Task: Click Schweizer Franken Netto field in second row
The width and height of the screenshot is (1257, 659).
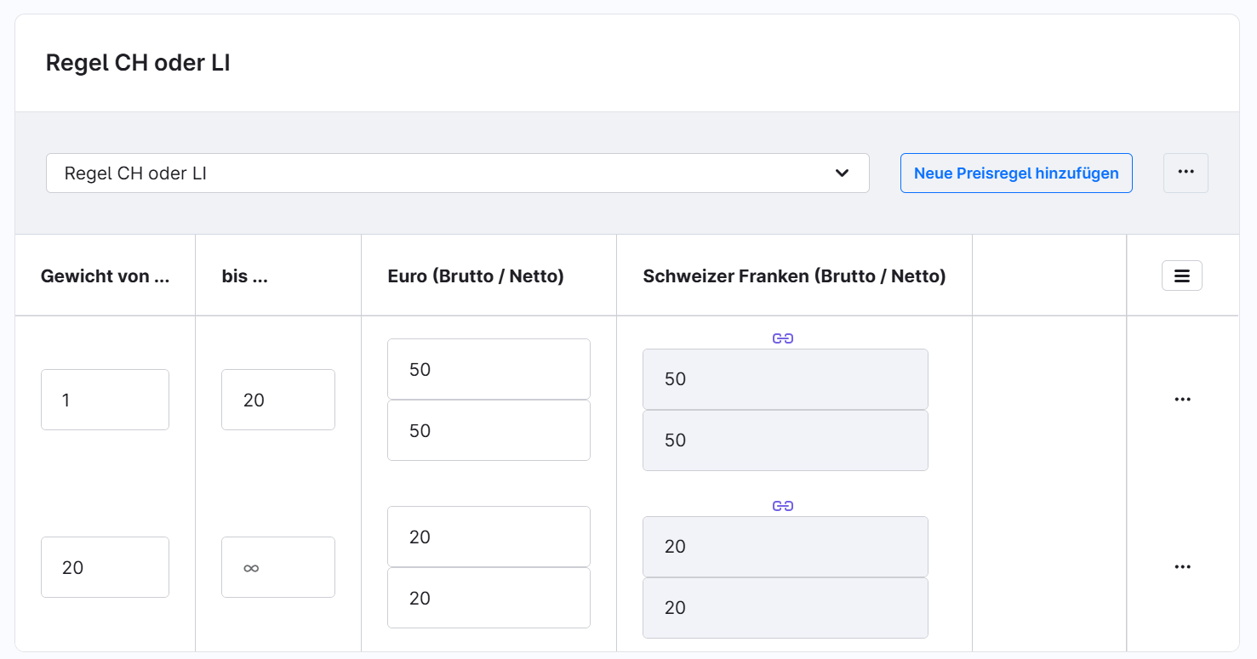Action: coord(785,608)
